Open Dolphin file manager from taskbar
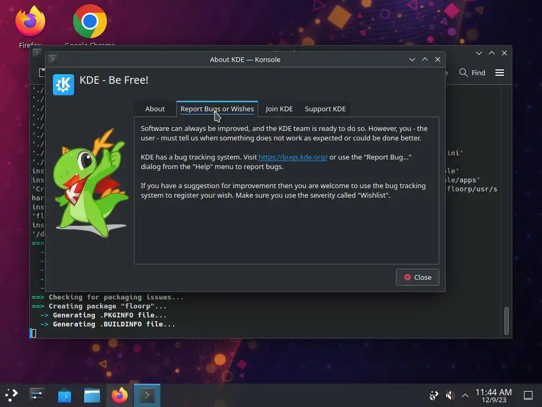542x407 pixels. [x=92, y=395]
